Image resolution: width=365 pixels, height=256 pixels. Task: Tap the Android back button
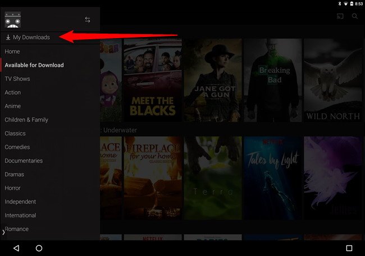click(x=16, y=248)
